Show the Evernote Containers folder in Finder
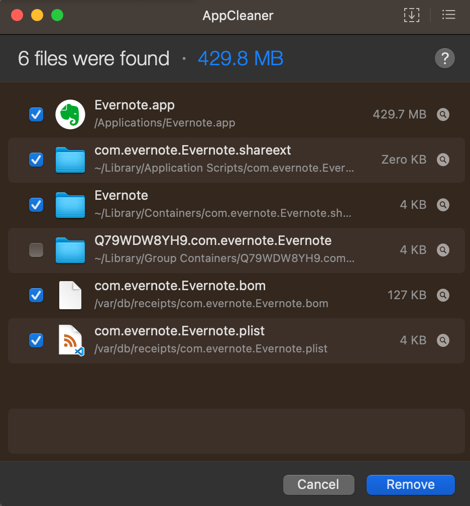 (x=443, y=205)
